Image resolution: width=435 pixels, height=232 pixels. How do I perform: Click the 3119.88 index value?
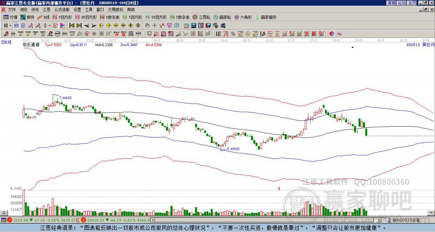21,220
